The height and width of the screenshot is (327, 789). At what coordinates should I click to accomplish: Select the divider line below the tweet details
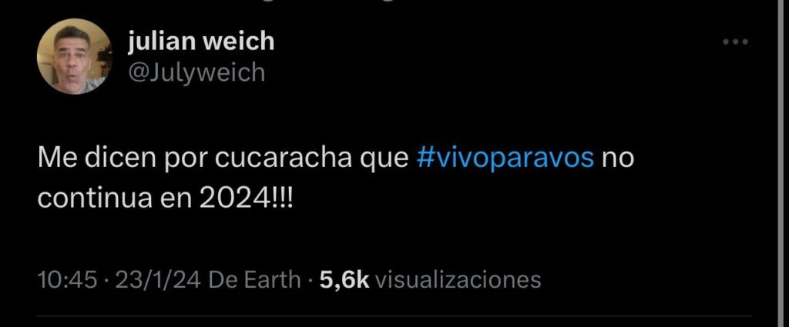click(x=394, y=316)
